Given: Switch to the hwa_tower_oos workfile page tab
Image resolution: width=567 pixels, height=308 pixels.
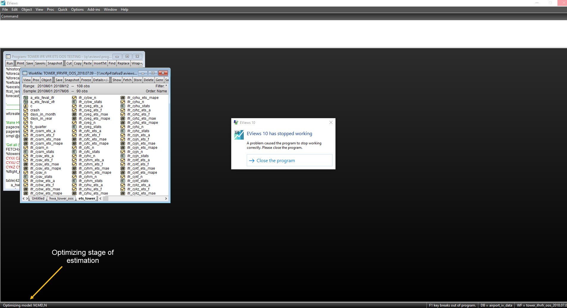Looking at the screenshot, I should click(x=61, y=198).
